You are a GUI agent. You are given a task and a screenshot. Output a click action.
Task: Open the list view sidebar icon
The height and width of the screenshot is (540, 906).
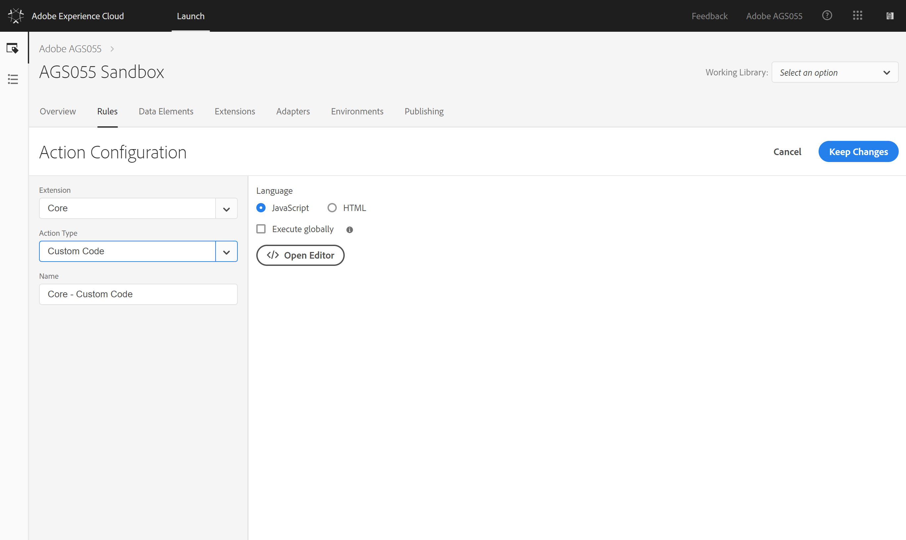pos(13,79)
